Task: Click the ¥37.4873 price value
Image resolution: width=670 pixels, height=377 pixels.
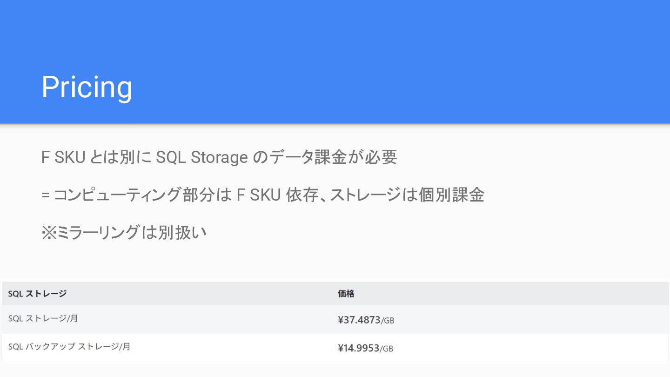Action: click(359, 320)
